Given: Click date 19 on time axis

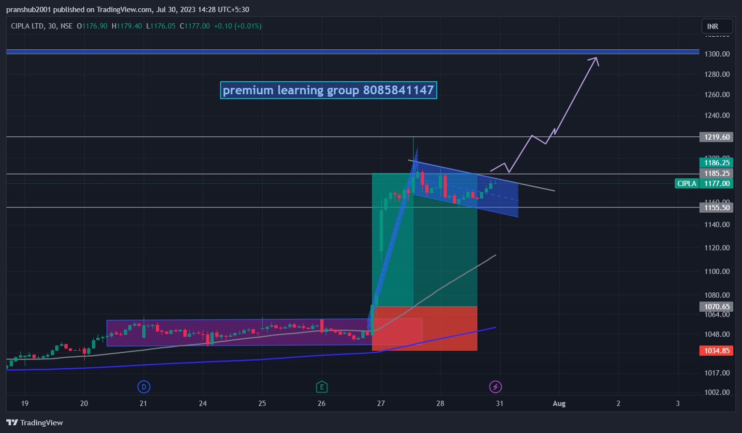Looking at the screenshot, I should click(x=25, y=403).
